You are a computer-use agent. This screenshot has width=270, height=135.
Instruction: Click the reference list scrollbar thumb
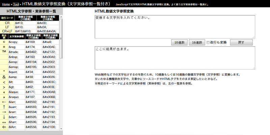(x=61, y=38)
